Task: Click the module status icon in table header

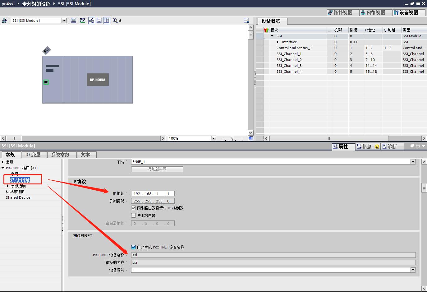Action: point(266,30)
